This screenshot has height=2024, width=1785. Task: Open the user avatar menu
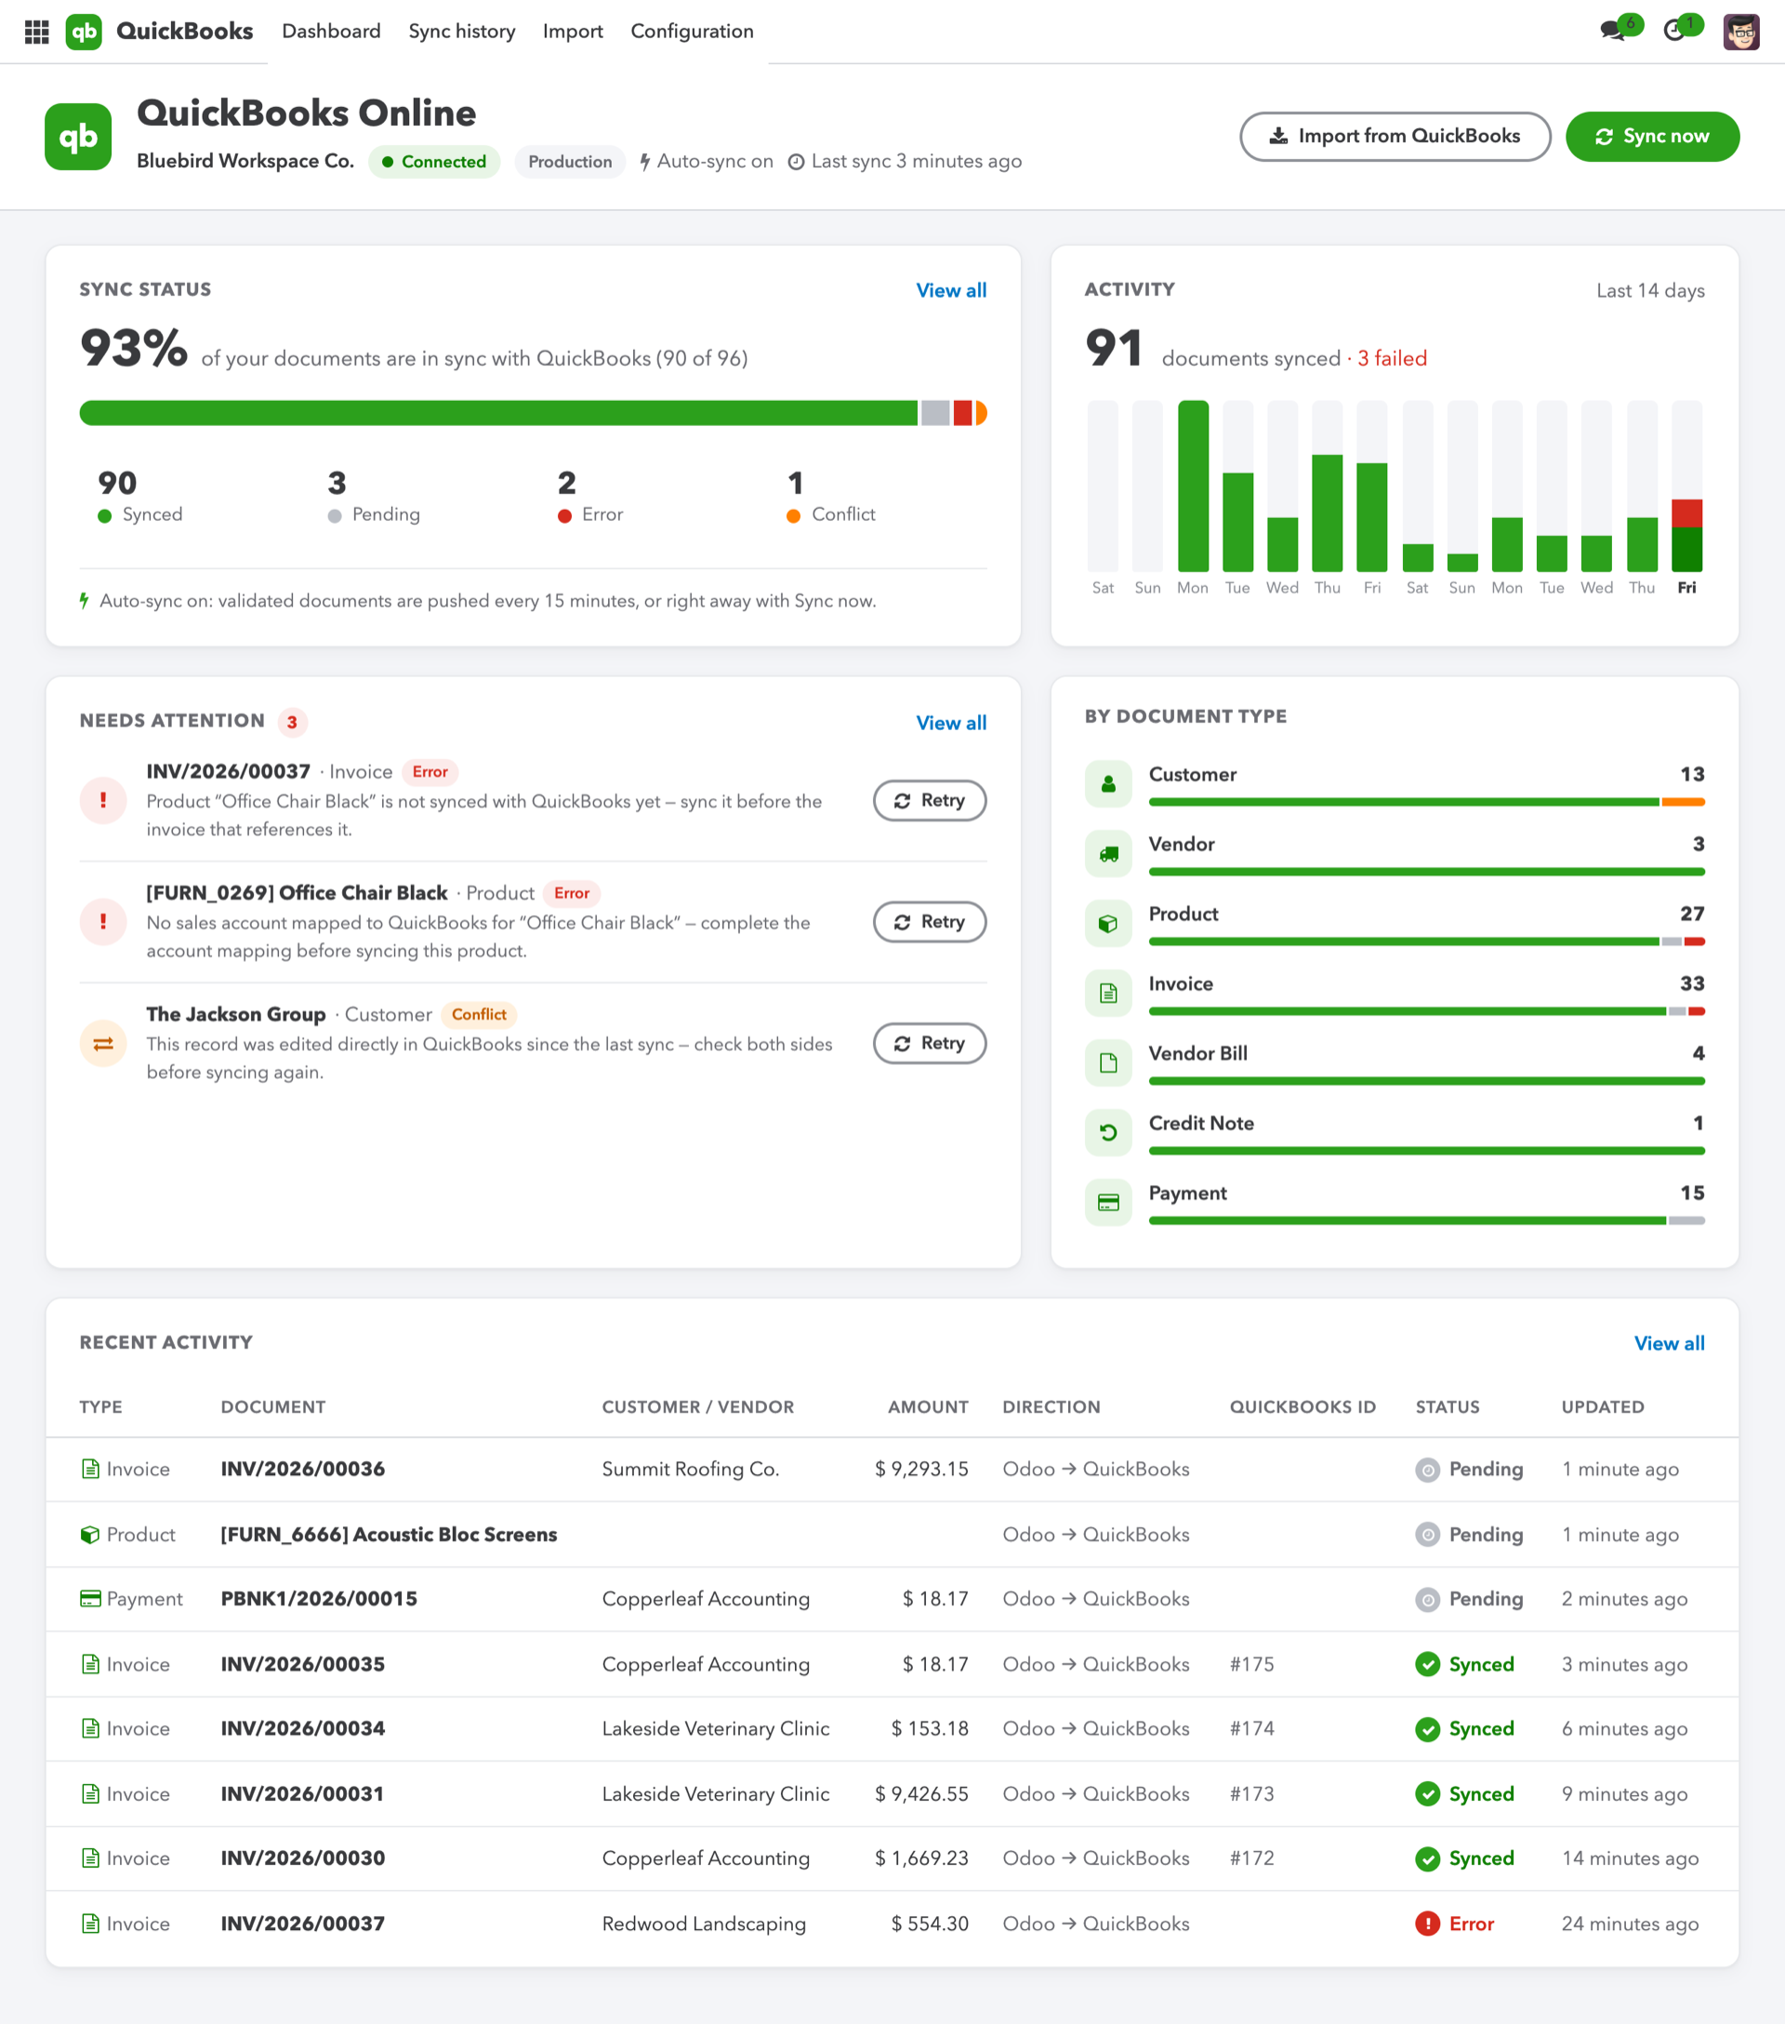click(x=1740, y=32)
